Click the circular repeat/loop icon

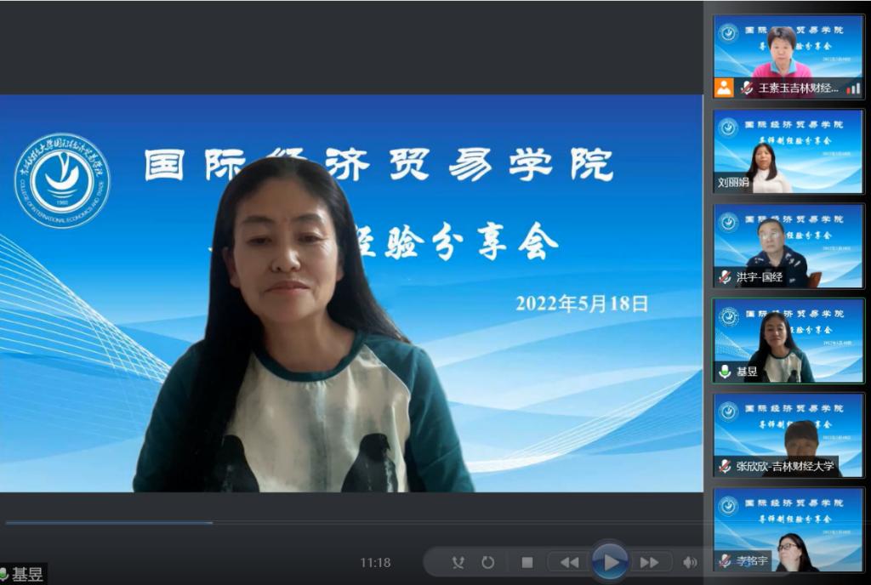(x=488, y=562)
